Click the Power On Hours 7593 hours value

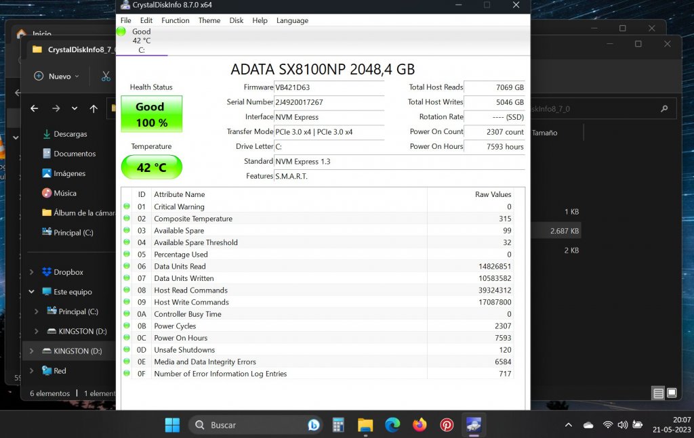click(494, 146)
